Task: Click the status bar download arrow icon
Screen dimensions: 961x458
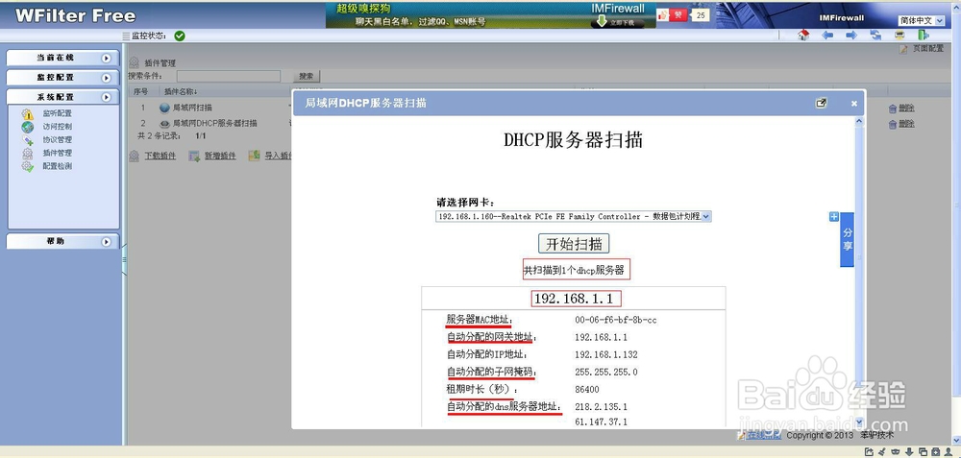Action: click(x=909, y=452)
